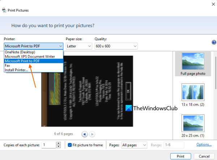Decrease copies of each picture

tap(59, 147)
